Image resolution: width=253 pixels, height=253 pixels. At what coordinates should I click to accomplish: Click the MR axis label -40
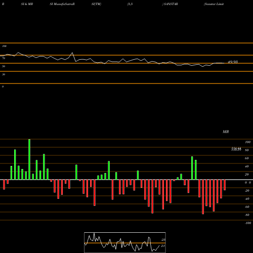coord(247,199)
